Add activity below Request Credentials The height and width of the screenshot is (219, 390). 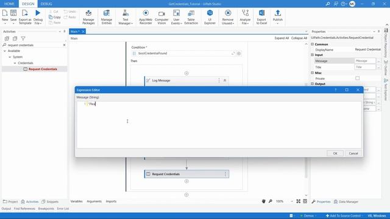[x=186, y=181]
